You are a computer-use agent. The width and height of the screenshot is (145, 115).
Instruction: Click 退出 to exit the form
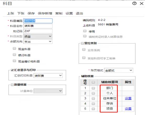pos(79,13)
